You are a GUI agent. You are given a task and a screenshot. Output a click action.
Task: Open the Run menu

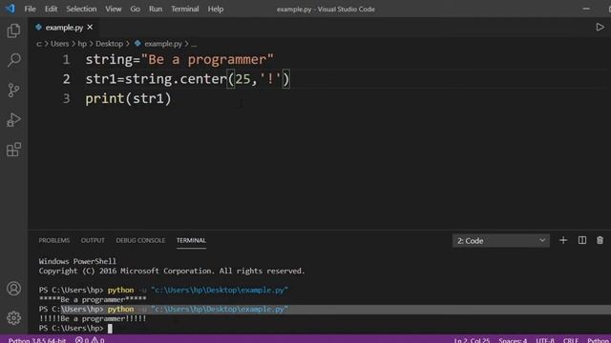coord(156,9)
